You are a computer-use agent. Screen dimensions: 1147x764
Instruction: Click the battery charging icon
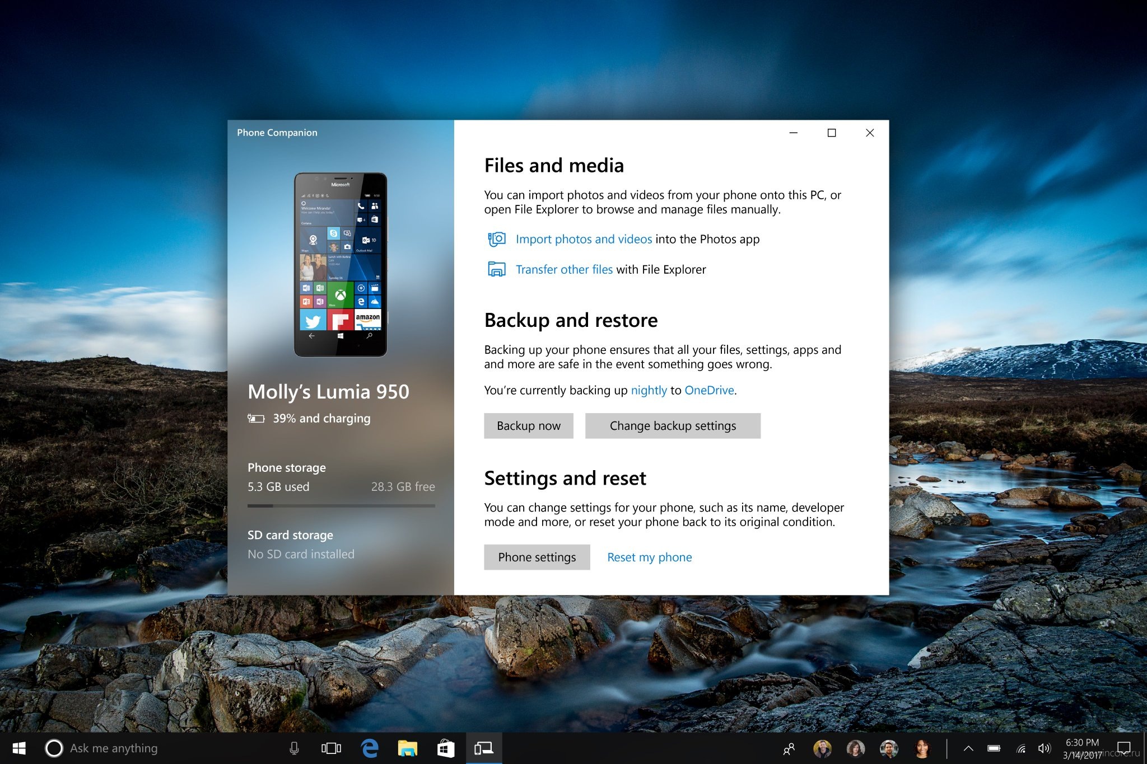click(256, 419)
